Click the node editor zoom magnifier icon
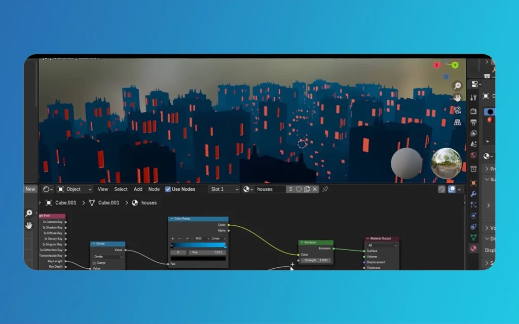The width and height of the screenshot is (519, 324). (29, 213)
